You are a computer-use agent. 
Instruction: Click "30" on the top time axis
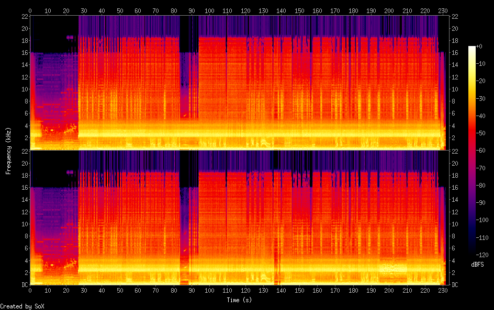(84, 10)
